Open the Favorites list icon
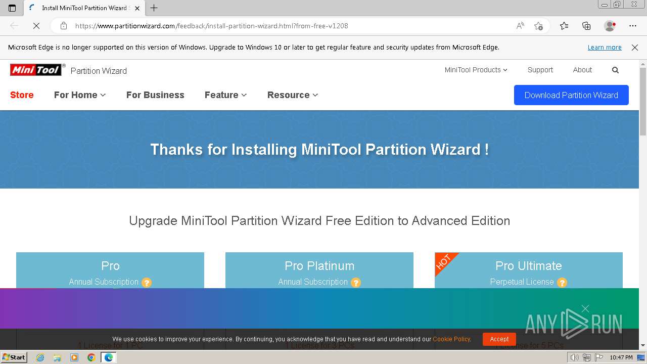647x364 pixels. (x=564, y=26)
